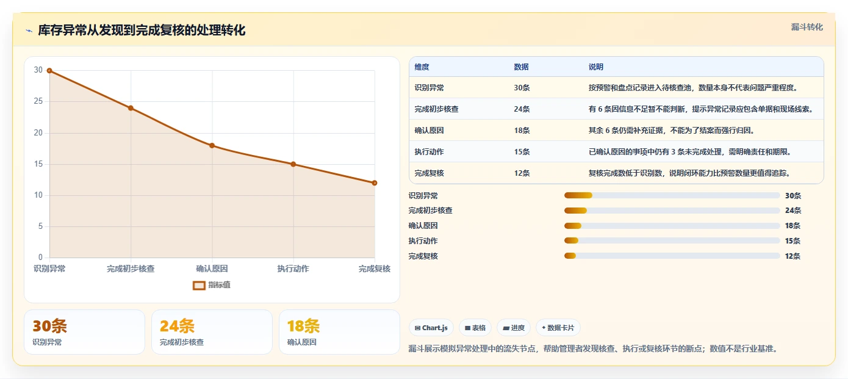The width and height of the screenshot is (848, 379).
Task: Click the 12条 value beside the progress bar
Action: click(793, 256)
